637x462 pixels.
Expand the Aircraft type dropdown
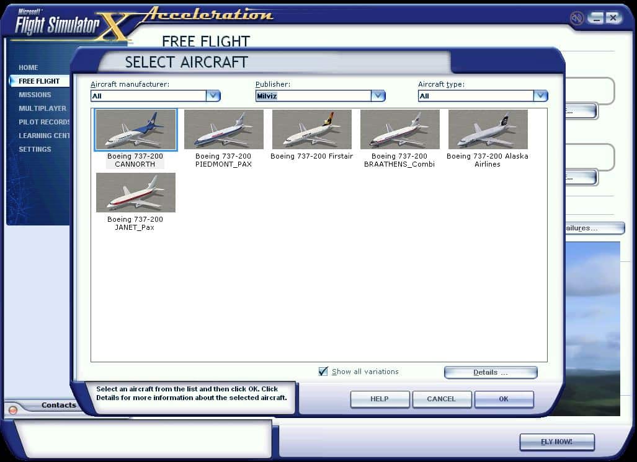[x=541, y=95]
